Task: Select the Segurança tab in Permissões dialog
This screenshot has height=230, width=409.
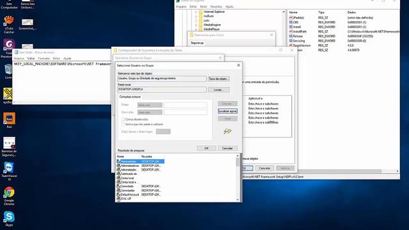Action: (197, 43)
